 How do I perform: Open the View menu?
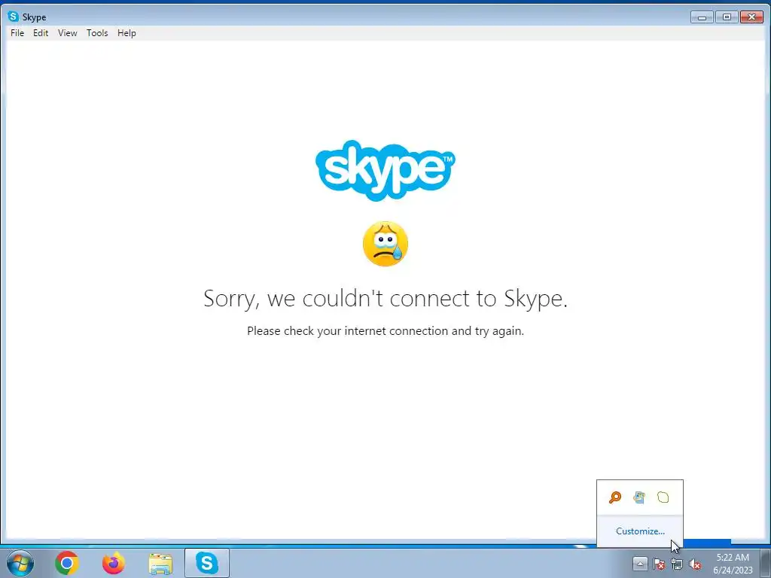tap(67, 33)
